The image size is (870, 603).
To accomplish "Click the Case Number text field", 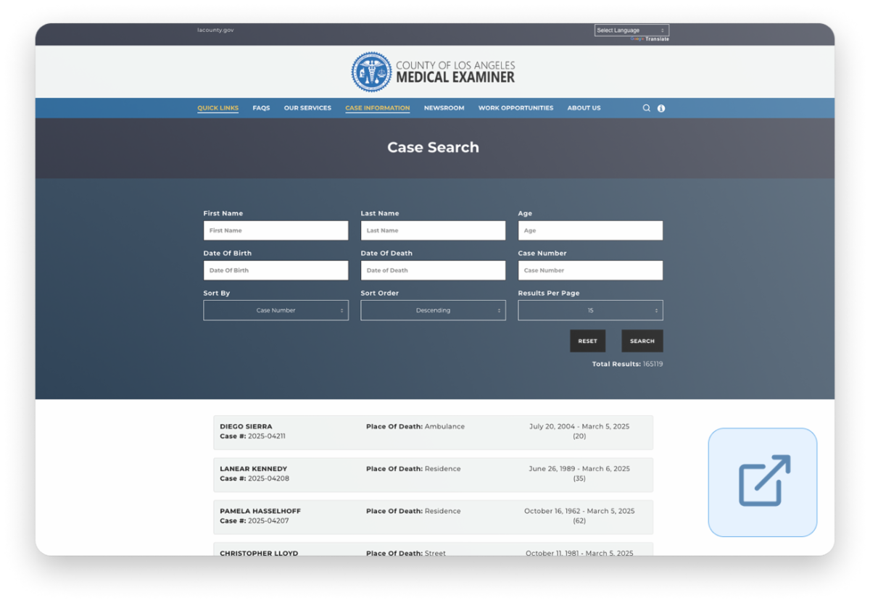I will coord(590,270).
